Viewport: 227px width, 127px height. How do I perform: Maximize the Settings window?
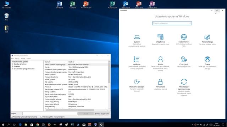[x=217, y=11]
